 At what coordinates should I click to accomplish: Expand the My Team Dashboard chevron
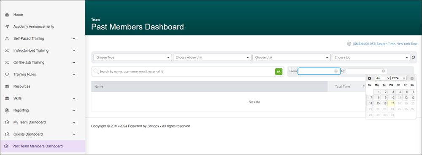click(x=74, y=122)
